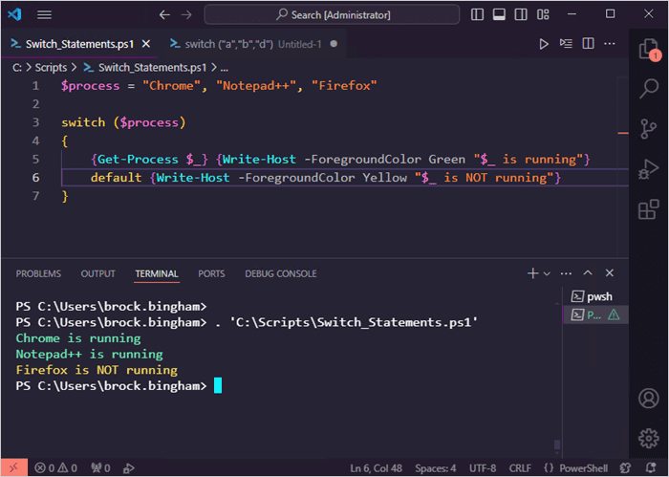Screen dimensions: 669x477
Task: Click the breadcrumb ellipsis symbol segment
Action: pyautogui.click(x=225, y=68)
